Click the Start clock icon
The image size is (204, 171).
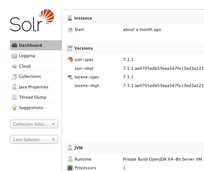click(x=70, y=30)
